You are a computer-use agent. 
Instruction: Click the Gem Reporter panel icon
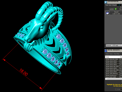pyautogui.click(x=106, y=2)
